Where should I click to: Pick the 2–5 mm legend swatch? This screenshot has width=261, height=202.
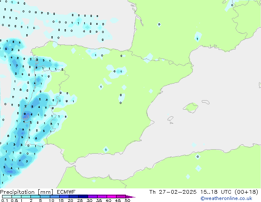(x=35, y=197)
